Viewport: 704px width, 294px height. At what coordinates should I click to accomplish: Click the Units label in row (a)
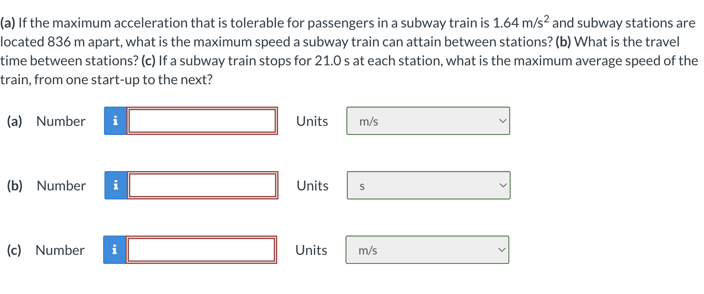click(312, 121)
